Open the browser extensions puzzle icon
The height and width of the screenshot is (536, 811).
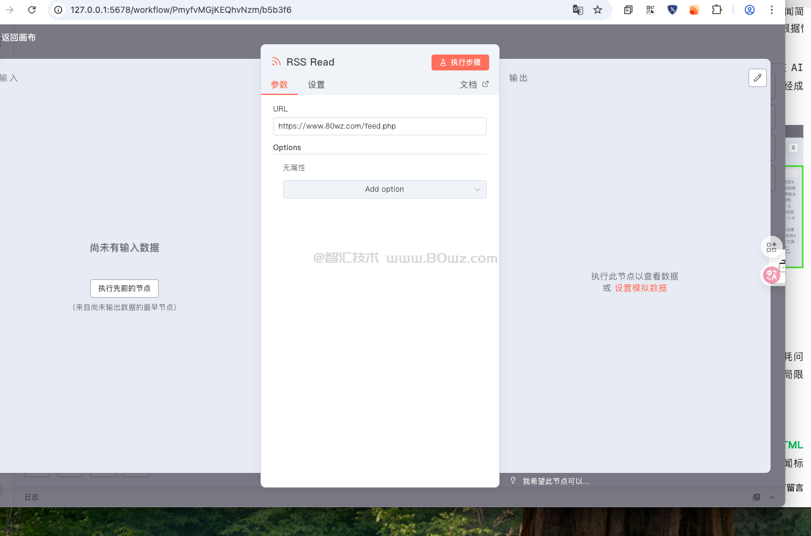click(x=717, y=10)
